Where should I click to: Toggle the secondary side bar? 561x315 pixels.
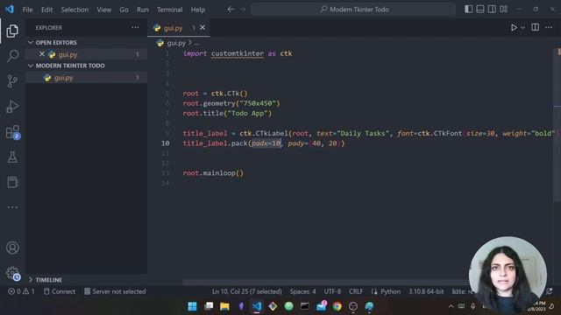(x=492, y=10)
